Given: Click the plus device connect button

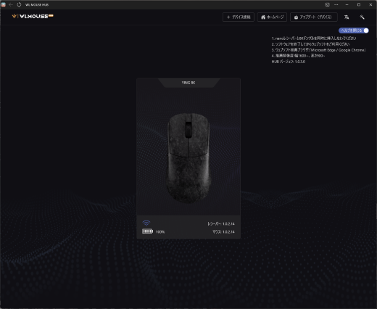Looking at the screenshot, I should [x=239, y=17].
